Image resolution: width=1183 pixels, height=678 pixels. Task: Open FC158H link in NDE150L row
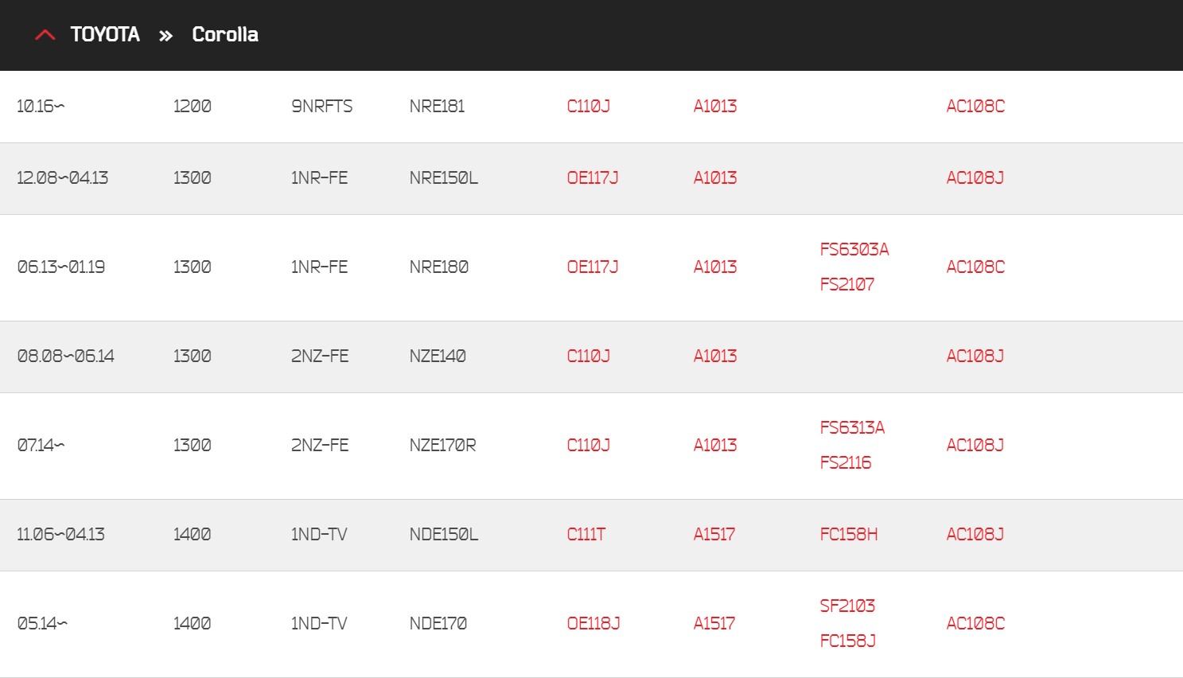pos(848,535)
